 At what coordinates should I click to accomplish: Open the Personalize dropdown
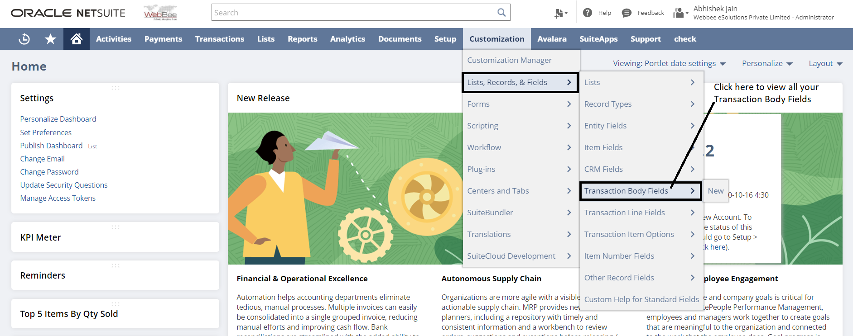pyautogui.click(x=767, y=63)
